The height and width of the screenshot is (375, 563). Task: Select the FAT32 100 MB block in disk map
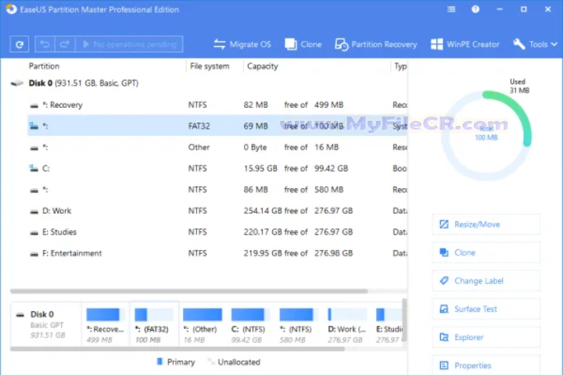[154, 325]
